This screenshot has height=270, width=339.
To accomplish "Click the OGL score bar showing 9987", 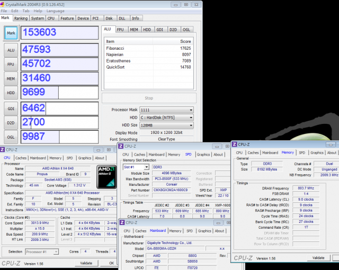I will 59,137.
